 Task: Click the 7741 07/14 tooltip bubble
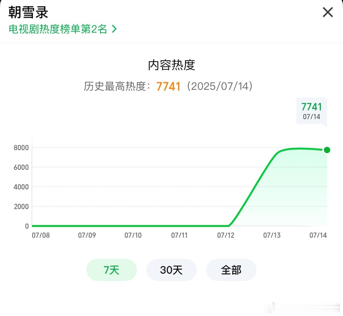point(312,111)
